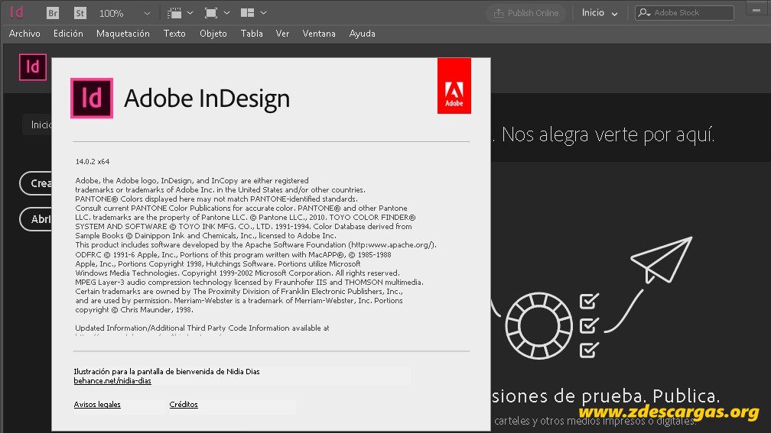The image size is (771, 433).
Task: Click the red Adobe logo in the About dialog
Action: click(x=454, y=86)
